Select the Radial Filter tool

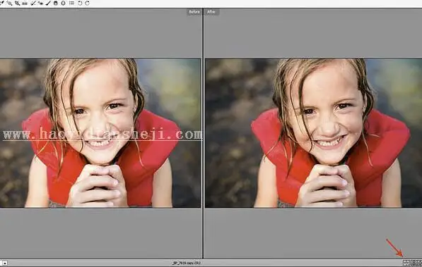tap(63, 4)
